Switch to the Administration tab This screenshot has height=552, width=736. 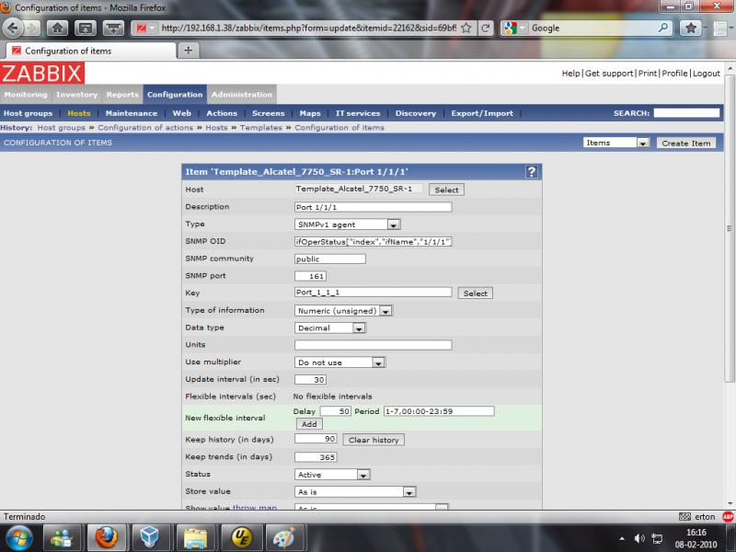(241, 95)
